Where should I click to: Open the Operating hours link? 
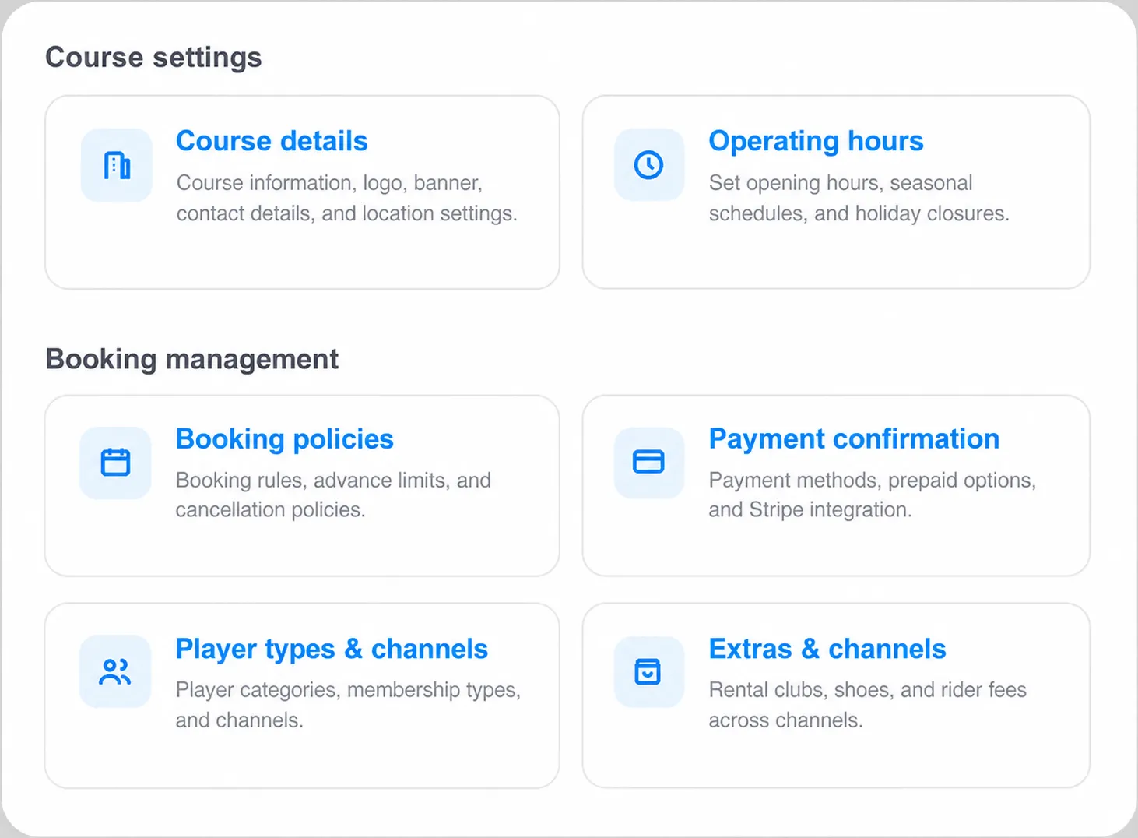click(x=816, y=141)
